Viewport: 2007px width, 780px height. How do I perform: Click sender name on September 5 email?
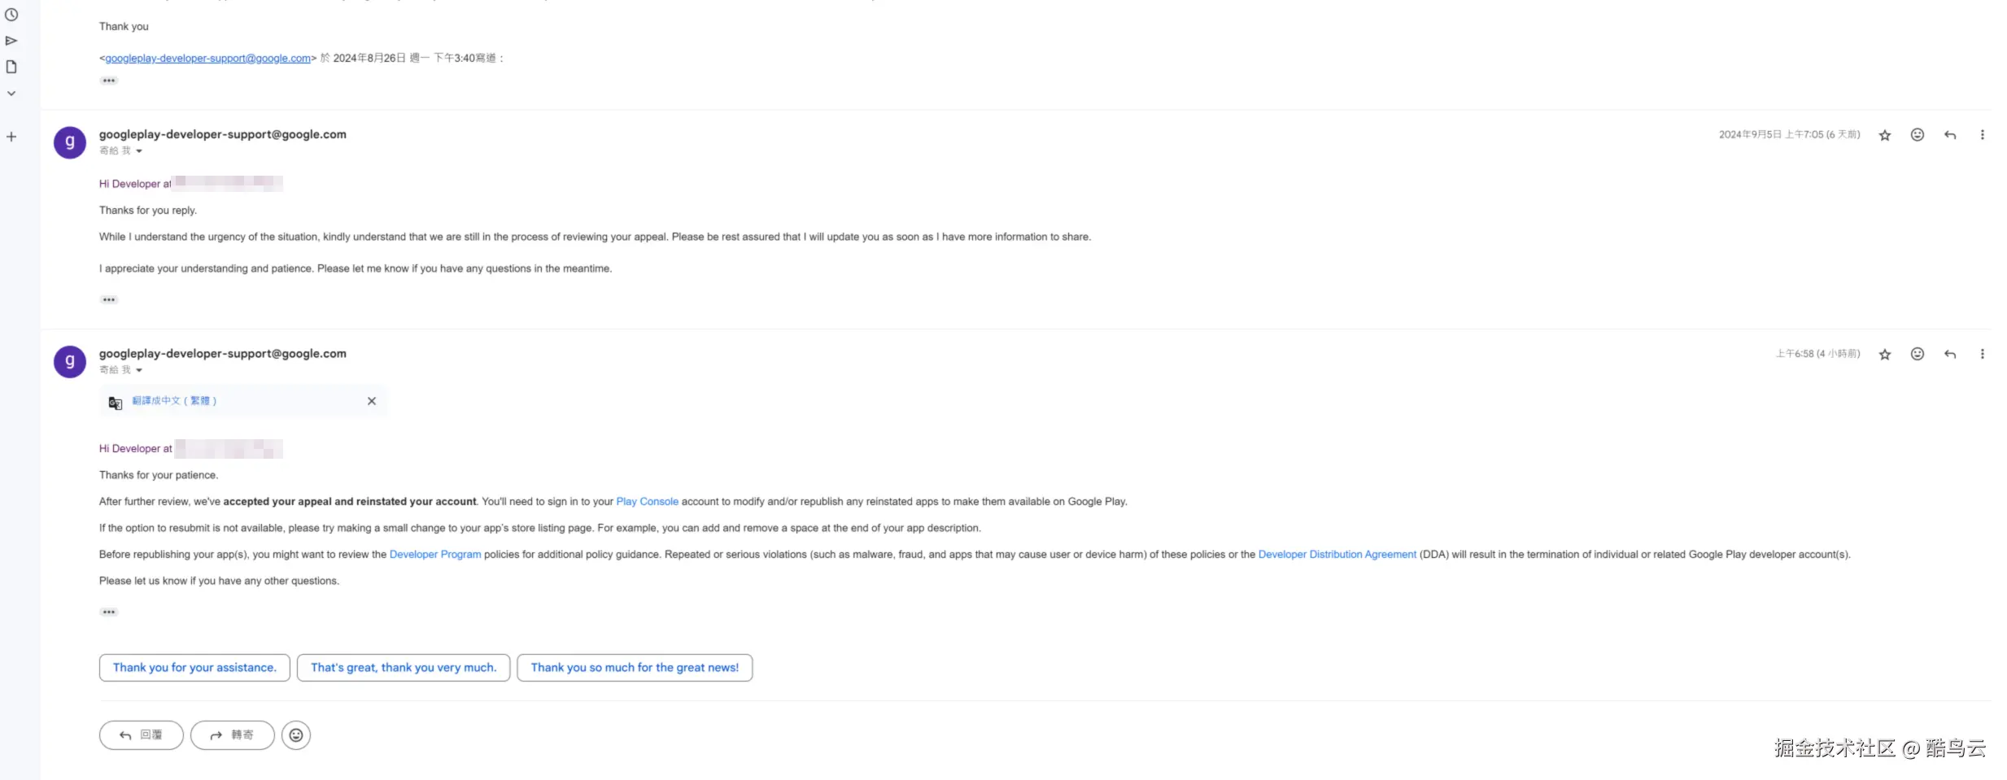(x=223, y=134)
